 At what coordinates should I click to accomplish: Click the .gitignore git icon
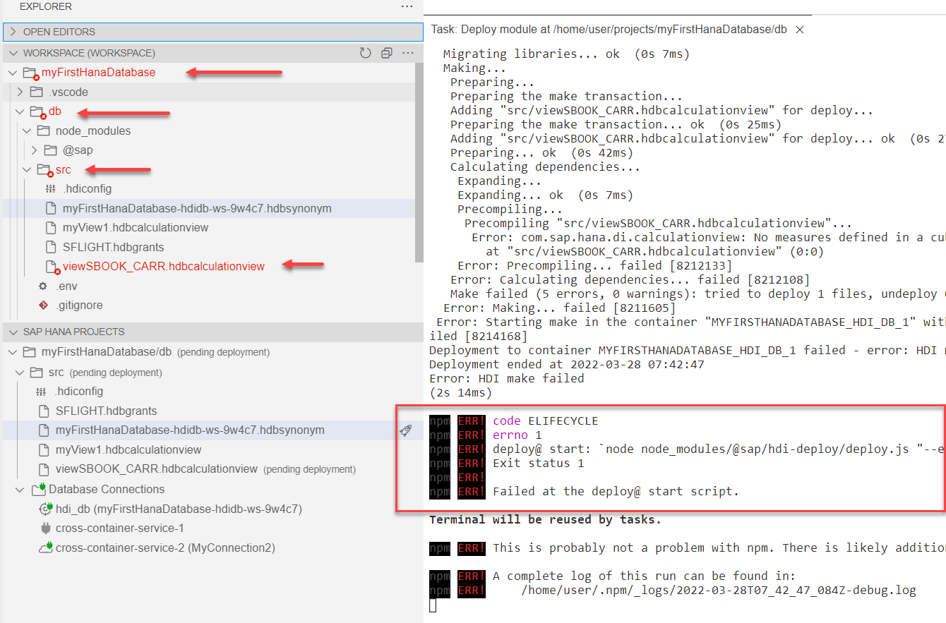(x=44, y=306)
